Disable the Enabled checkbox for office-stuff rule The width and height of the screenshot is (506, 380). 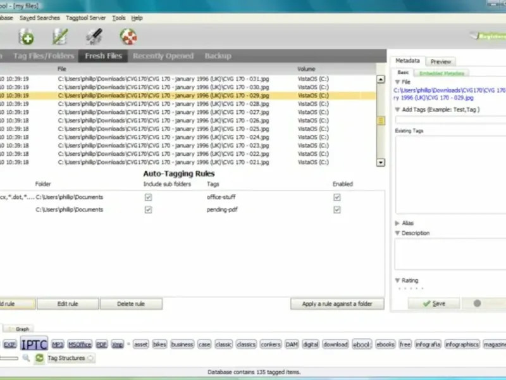pyautogui.click(x=337, y=197)
